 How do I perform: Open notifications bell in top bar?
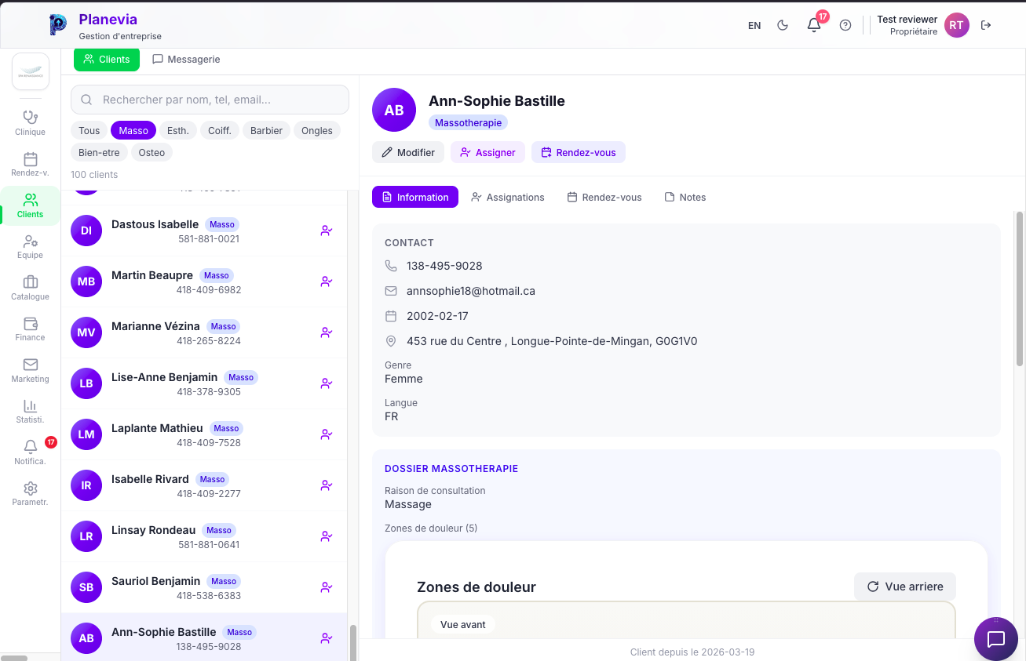814,25
